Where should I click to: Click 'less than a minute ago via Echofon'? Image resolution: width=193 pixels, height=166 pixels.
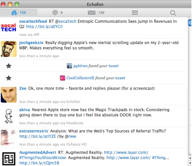(x=50, y=102)
